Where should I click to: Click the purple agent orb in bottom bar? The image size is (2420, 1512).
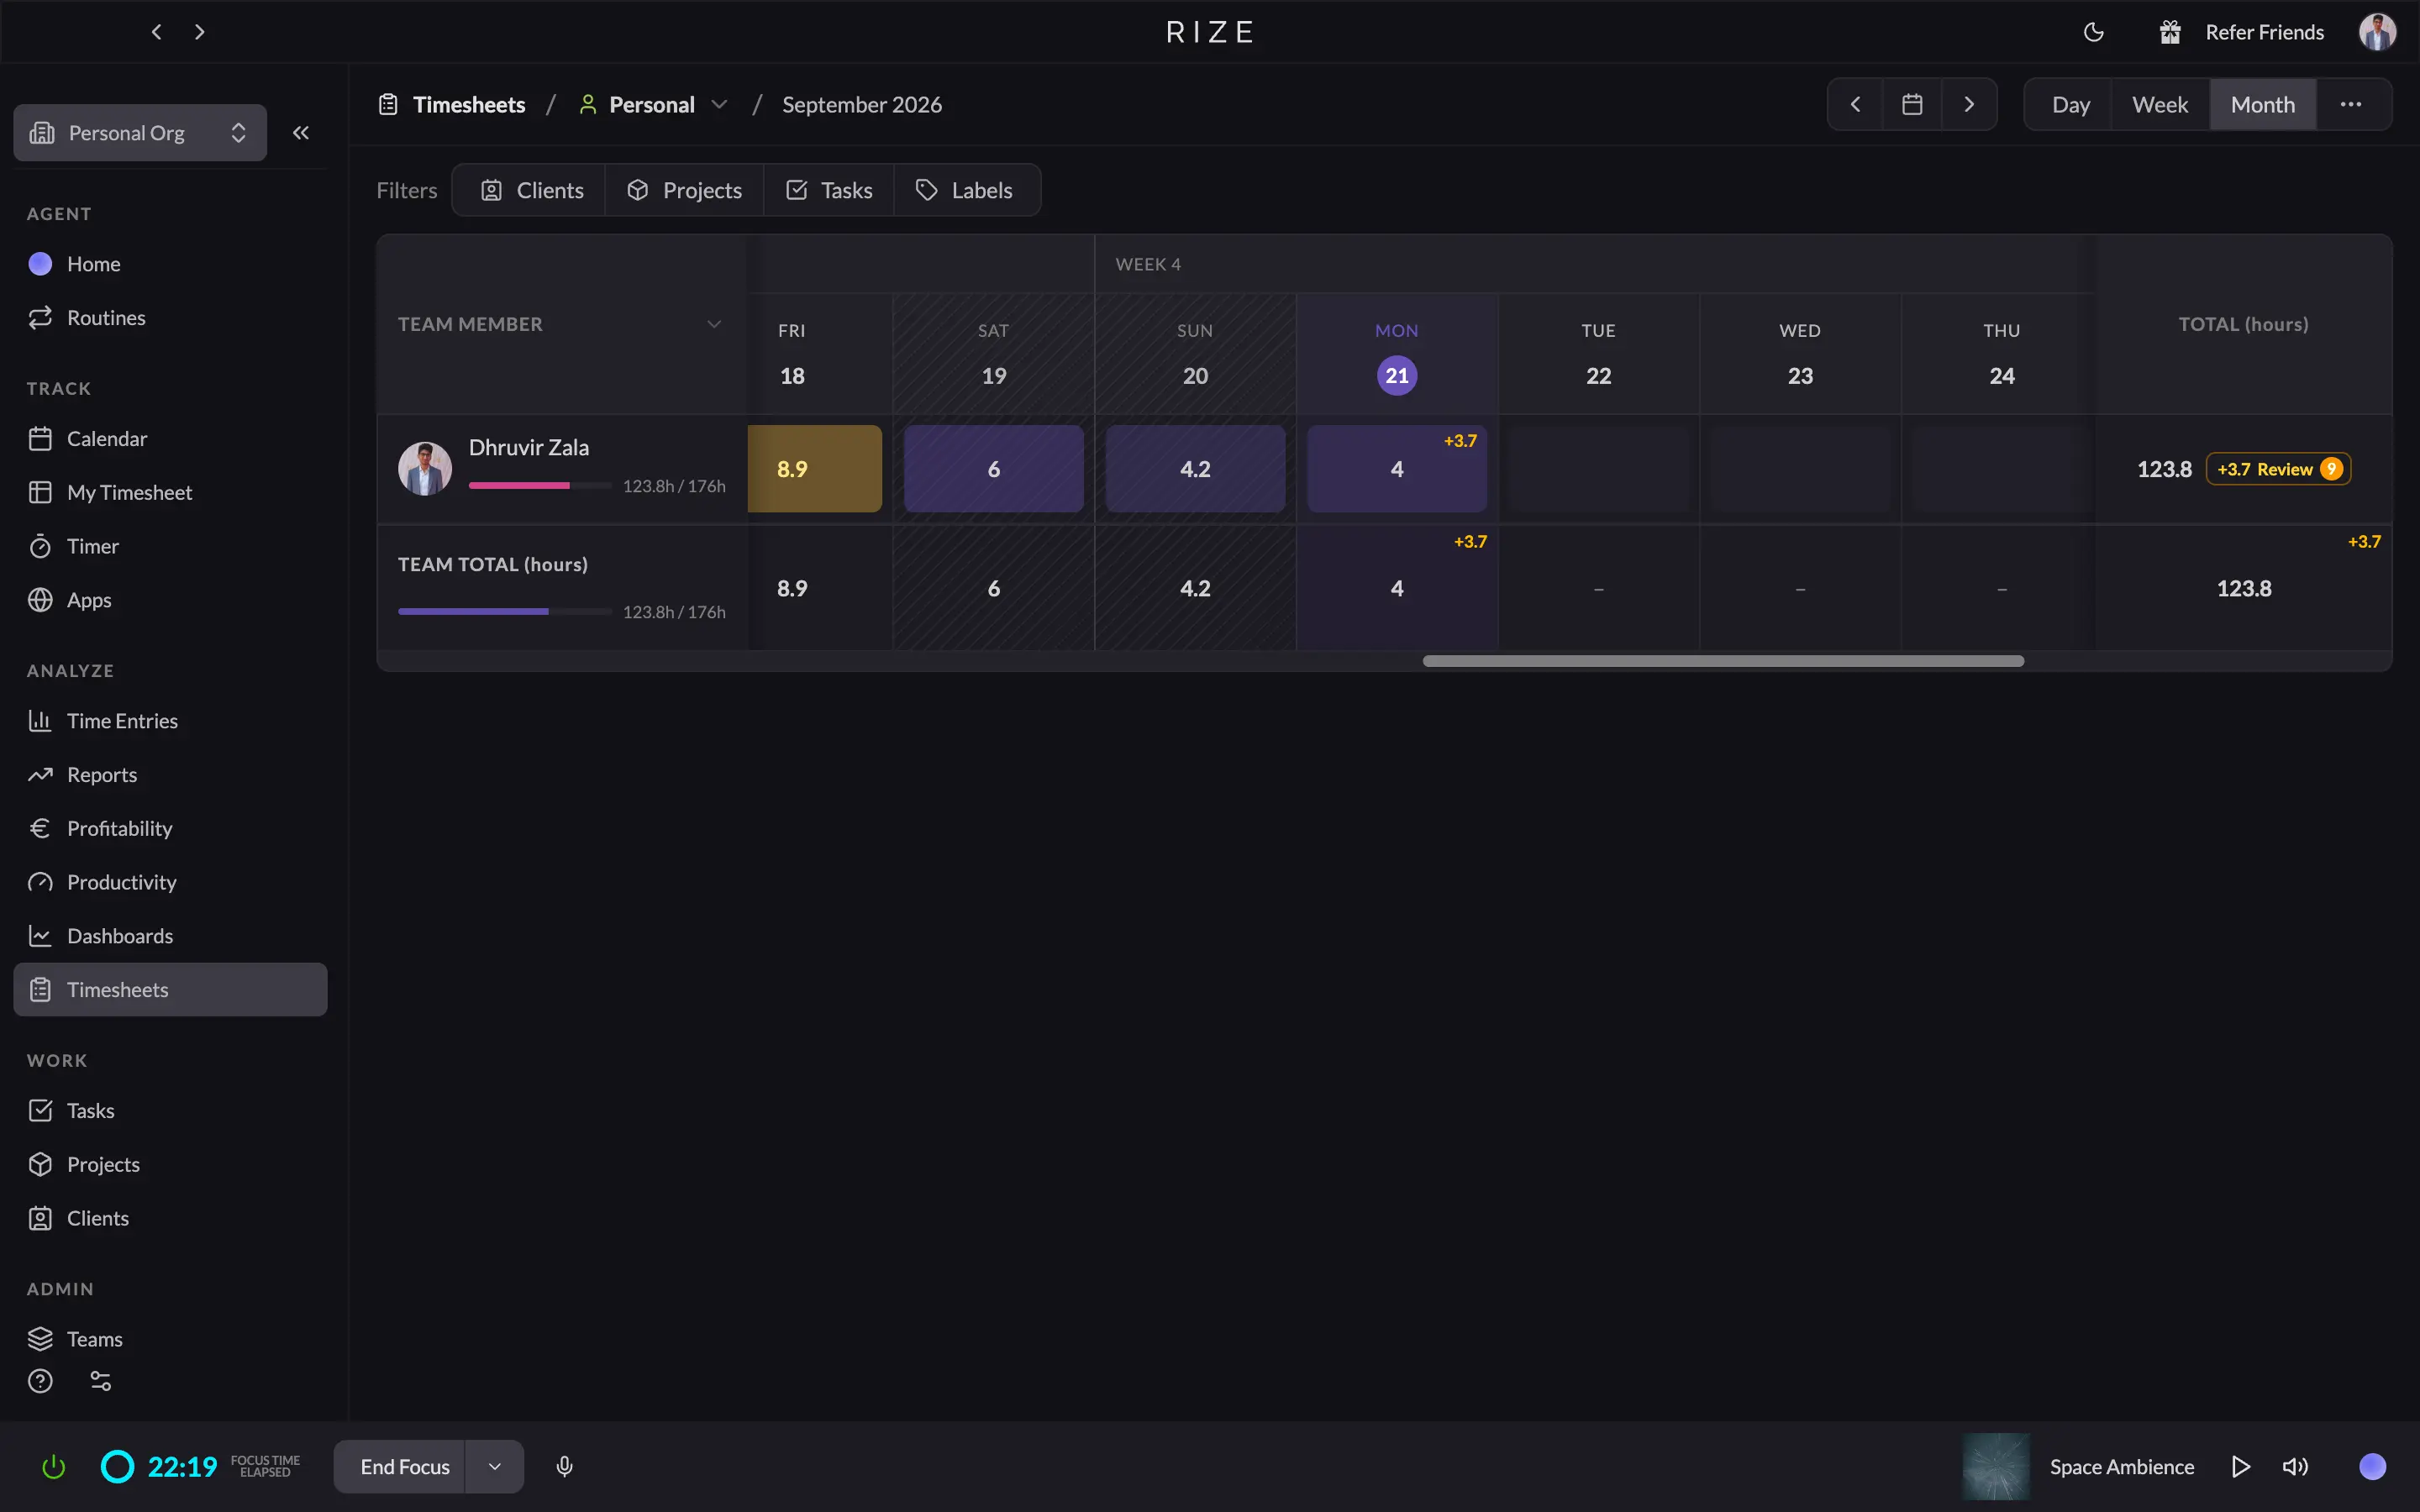click(x=2372, y=1467)
